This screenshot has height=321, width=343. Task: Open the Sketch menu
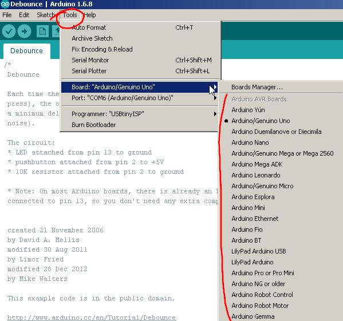(45, 15)
